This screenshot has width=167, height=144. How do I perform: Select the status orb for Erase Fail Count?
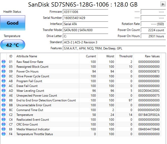[4, 86]
